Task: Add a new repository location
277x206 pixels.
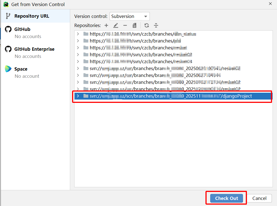Action: (x=106, y=25)
